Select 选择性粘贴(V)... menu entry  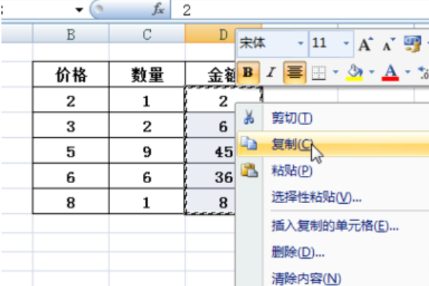[x=333, y=197]
